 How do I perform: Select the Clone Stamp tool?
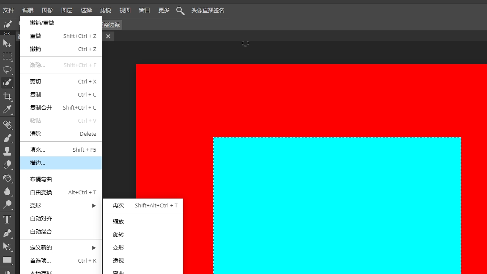(x=6, y=150)
